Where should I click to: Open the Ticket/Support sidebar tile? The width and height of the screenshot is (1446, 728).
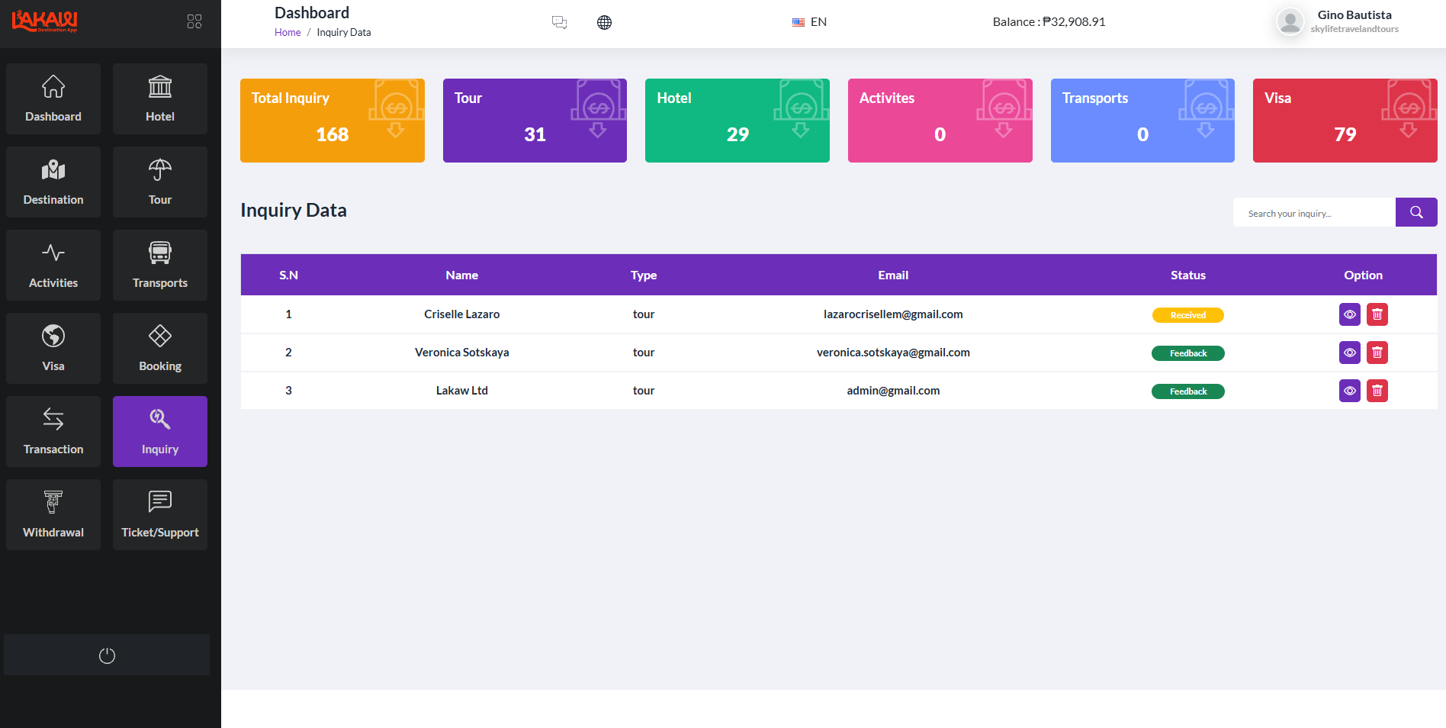click(160, 515)
